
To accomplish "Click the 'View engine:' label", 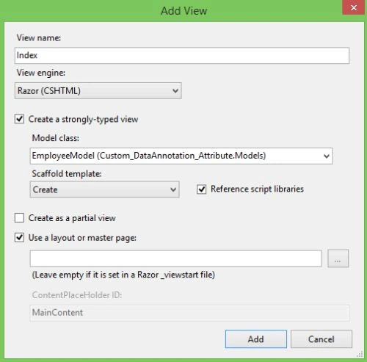I will click(41, 73).
